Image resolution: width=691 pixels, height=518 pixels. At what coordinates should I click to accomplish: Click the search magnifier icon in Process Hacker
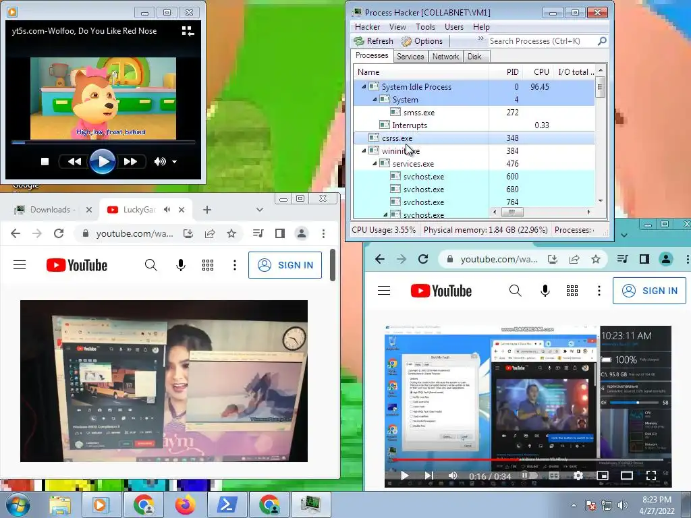click(602, 41)
